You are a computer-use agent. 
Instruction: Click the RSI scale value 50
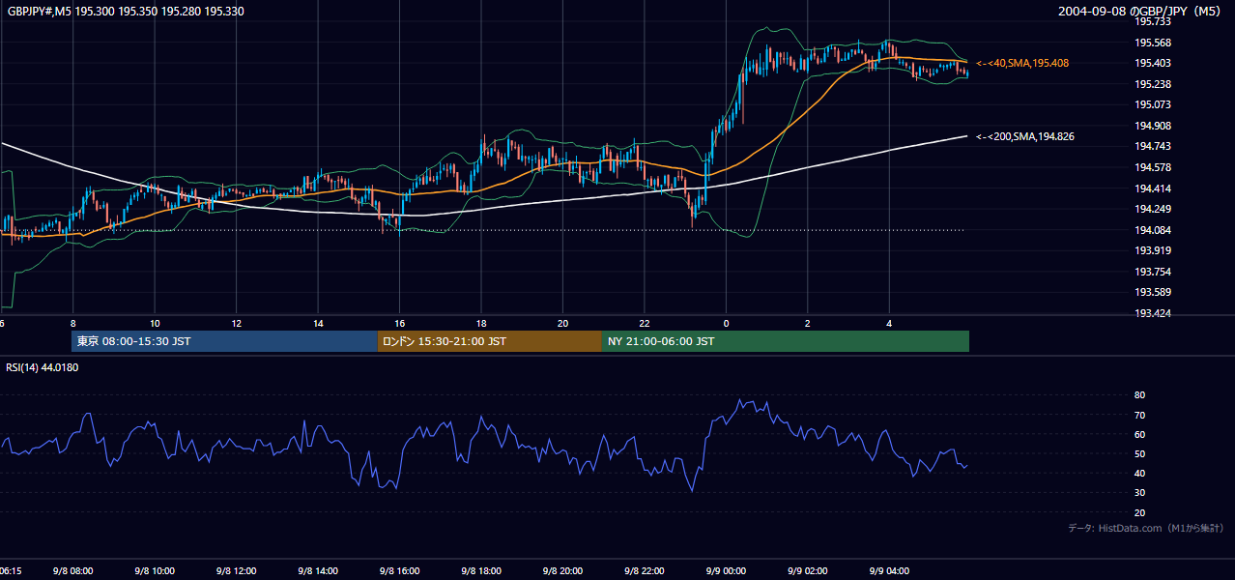(1139, 454)
